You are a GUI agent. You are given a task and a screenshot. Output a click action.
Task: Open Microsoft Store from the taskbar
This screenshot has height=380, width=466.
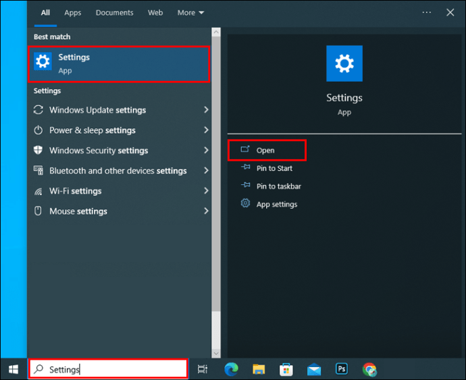tap(286, 369)
